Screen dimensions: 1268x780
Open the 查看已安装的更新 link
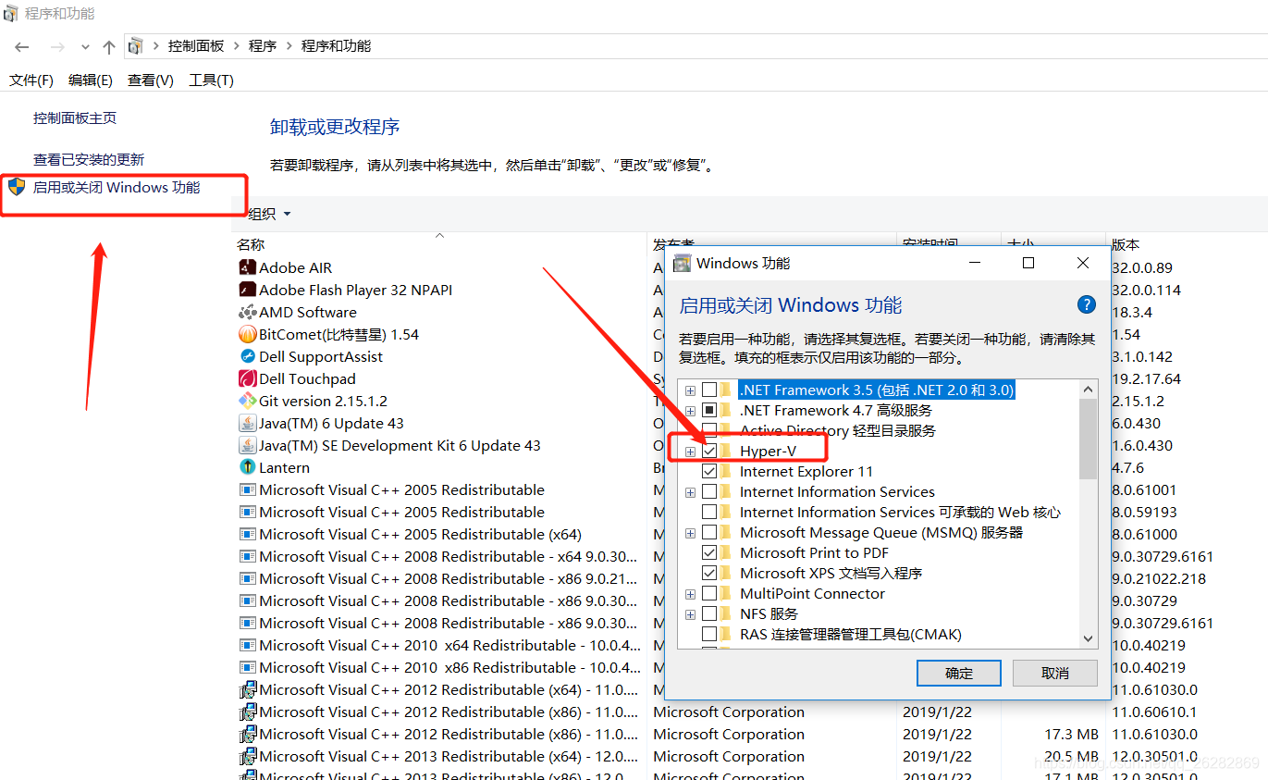click(x=89, y=159)
